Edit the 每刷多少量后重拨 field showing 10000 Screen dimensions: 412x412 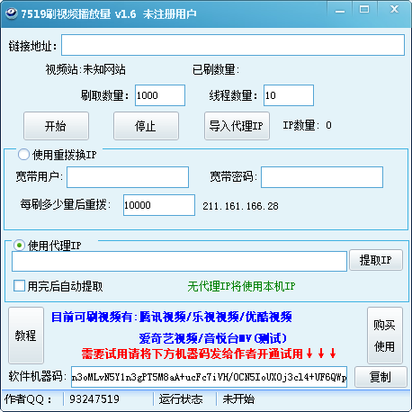[x=159, y=205]
